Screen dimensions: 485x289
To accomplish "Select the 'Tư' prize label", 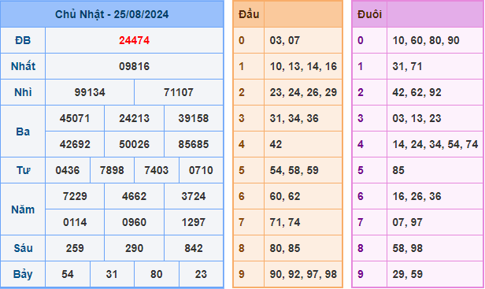I will (23, 170).
